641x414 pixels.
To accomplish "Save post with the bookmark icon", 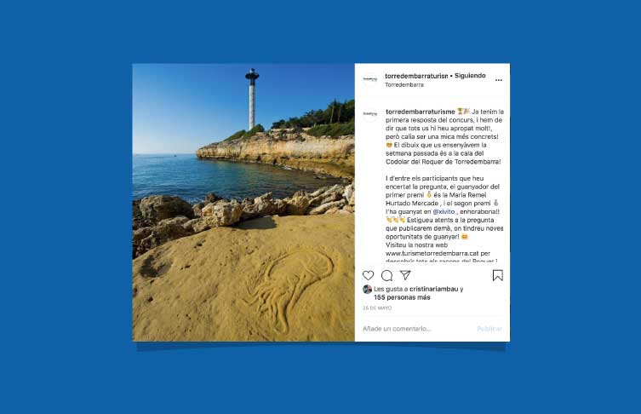I will point(497,276).
